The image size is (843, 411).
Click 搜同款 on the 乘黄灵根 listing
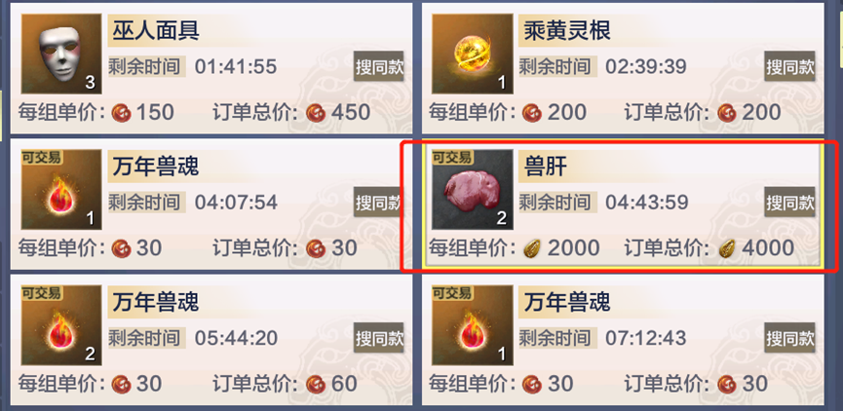(x=789, y=66)
